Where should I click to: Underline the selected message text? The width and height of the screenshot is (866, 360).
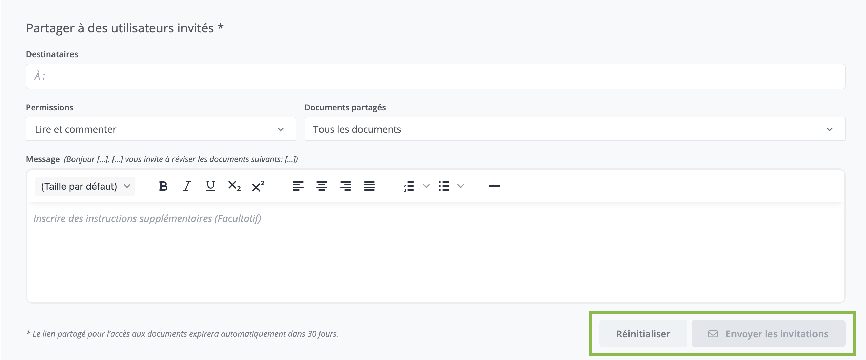(x=210, y=186)
